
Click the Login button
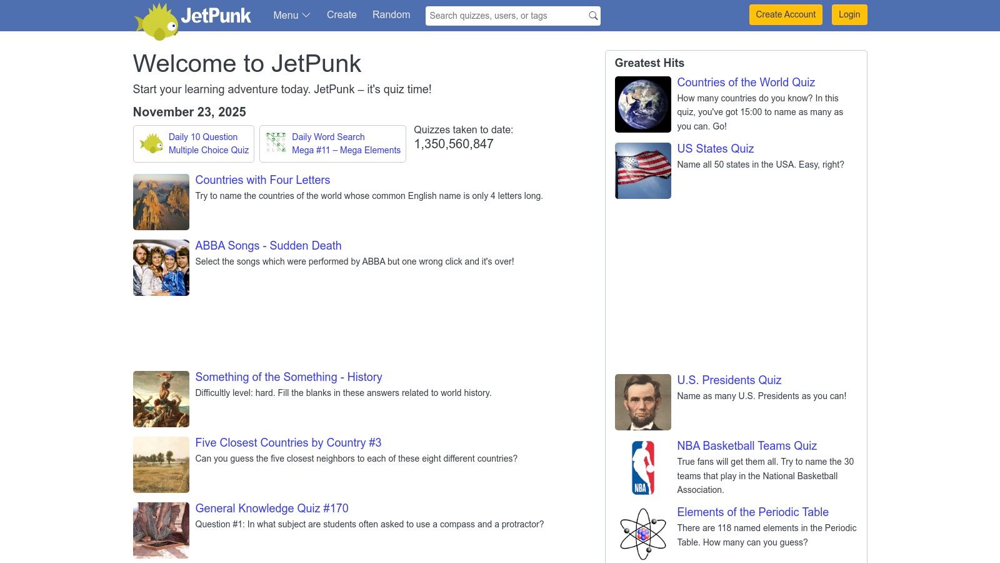[x=849, y=14]
